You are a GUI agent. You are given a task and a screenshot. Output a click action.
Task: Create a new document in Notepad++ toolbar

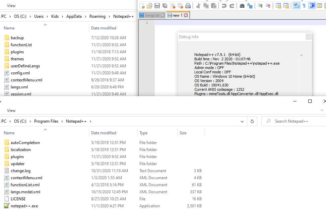click(142, 6)
